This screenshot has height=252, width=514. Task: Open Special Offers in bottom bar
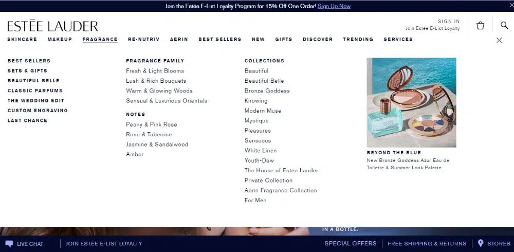pos(350,243)
